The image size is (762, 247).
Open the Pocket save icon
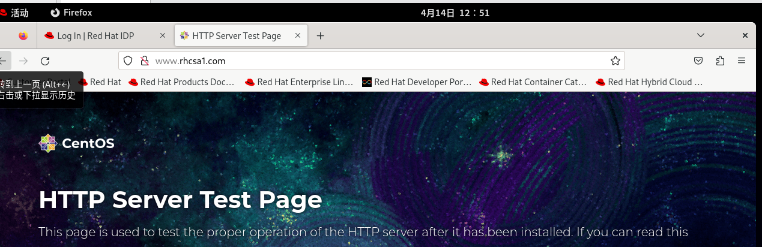click(698, 61)
